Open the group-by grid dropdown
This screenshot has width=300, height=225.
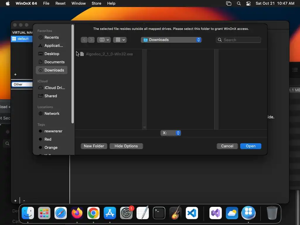[x=120, y=40]
